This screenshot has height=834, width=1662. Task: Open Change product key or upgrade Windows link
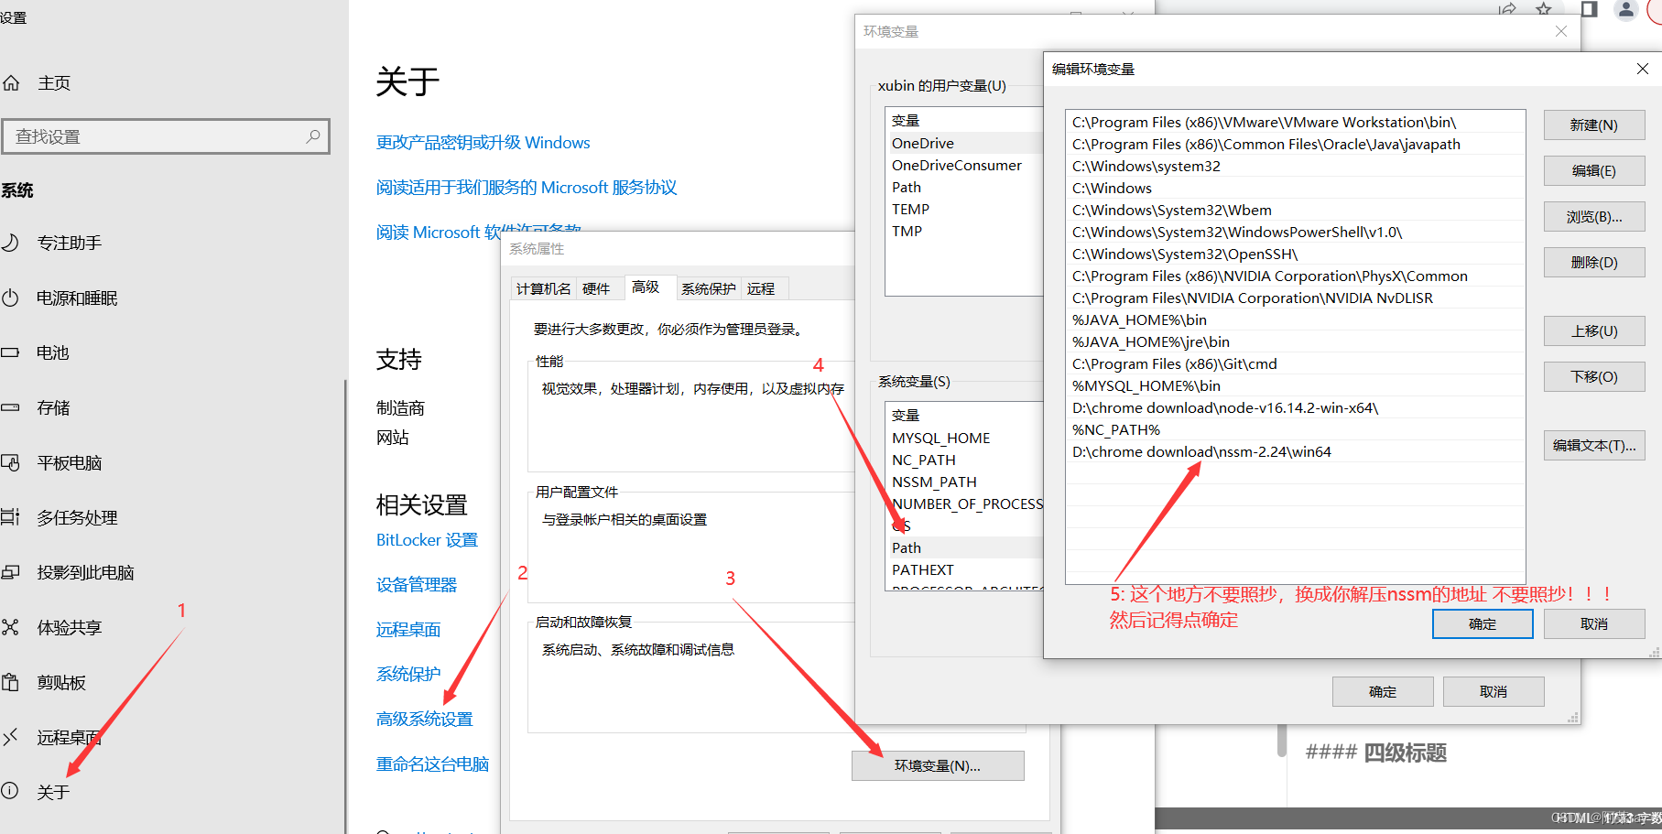click(x=483, y=143)
